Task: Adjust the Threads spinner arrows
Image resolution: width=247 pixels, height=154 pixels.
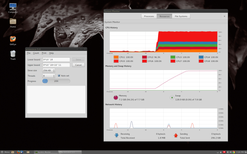Action: (54, 76)
